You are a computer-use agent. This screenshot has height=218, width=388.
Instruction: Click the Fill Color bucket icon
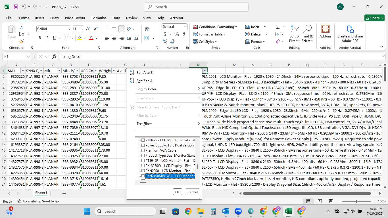[80, 38]
